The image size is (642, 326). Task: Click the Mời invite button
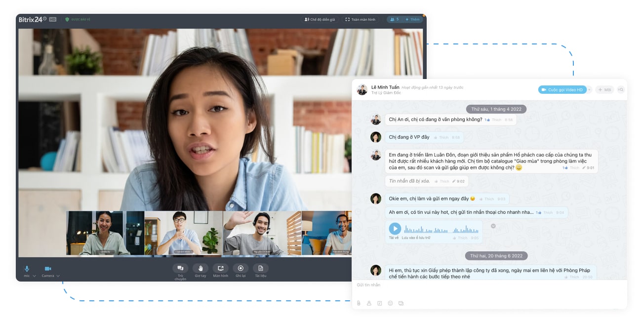point(605,90)
